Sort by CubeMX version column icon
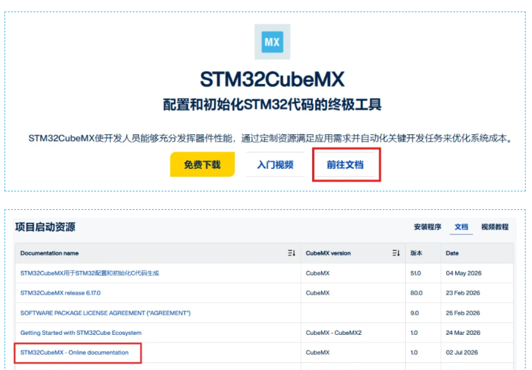Image resolution: width=532 pixels, height=370 pixels. coord(396,253)
